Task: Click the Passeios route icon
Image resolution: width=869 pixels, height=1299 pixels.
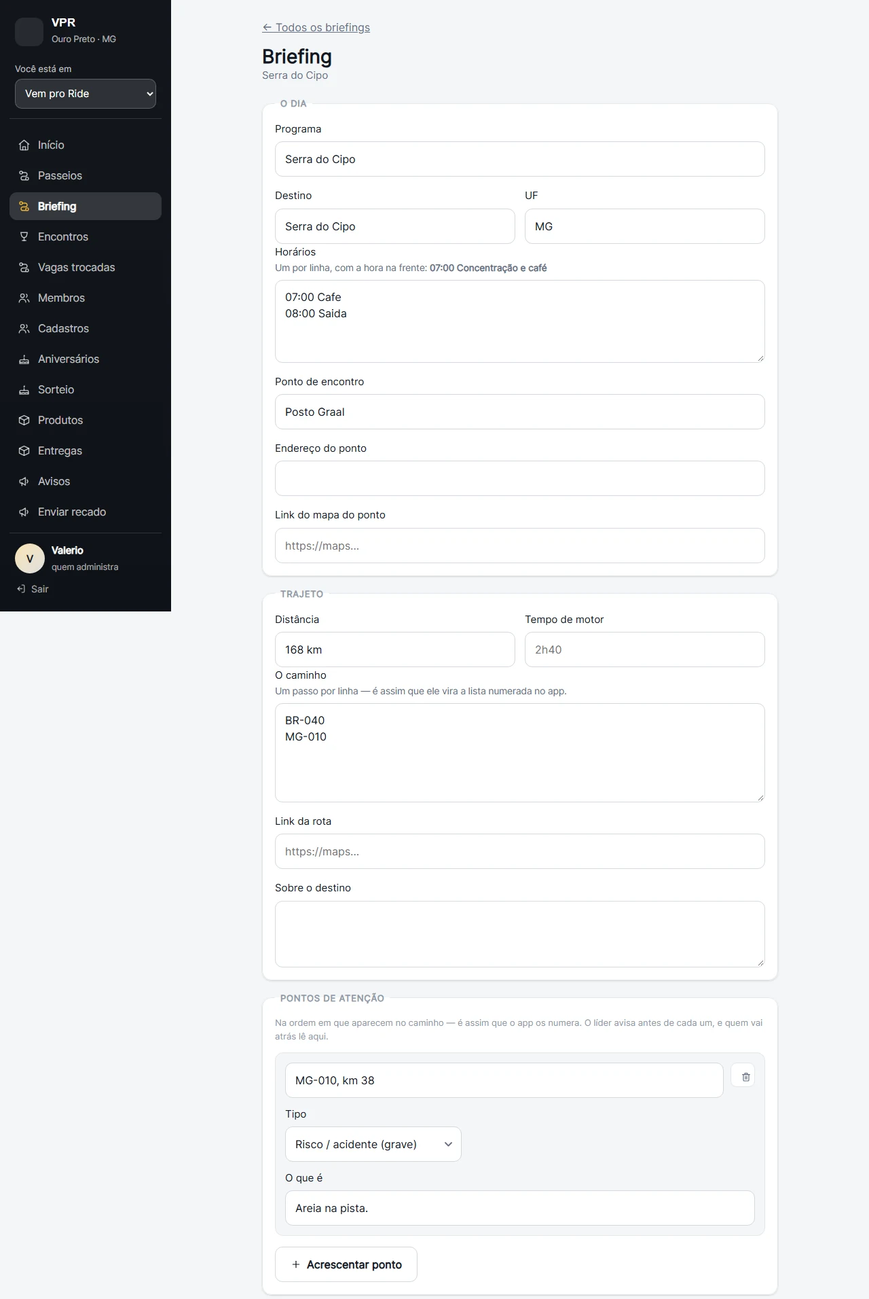Action: pos(24,176)
